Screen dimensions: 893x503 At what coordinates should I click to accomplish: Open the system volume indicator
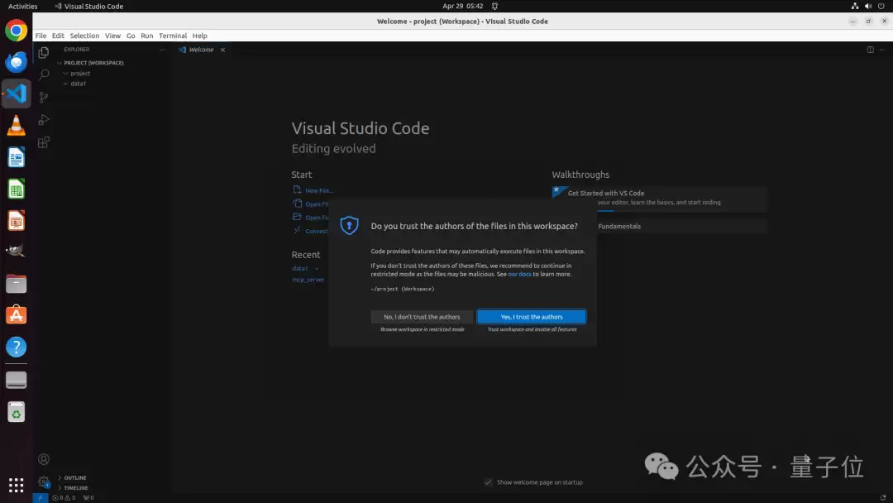868,7
